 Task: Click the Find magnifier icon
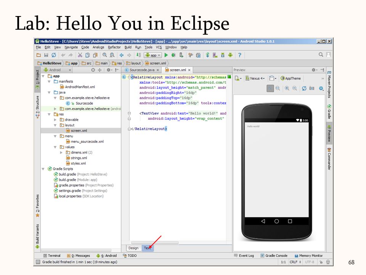(104, 55)
